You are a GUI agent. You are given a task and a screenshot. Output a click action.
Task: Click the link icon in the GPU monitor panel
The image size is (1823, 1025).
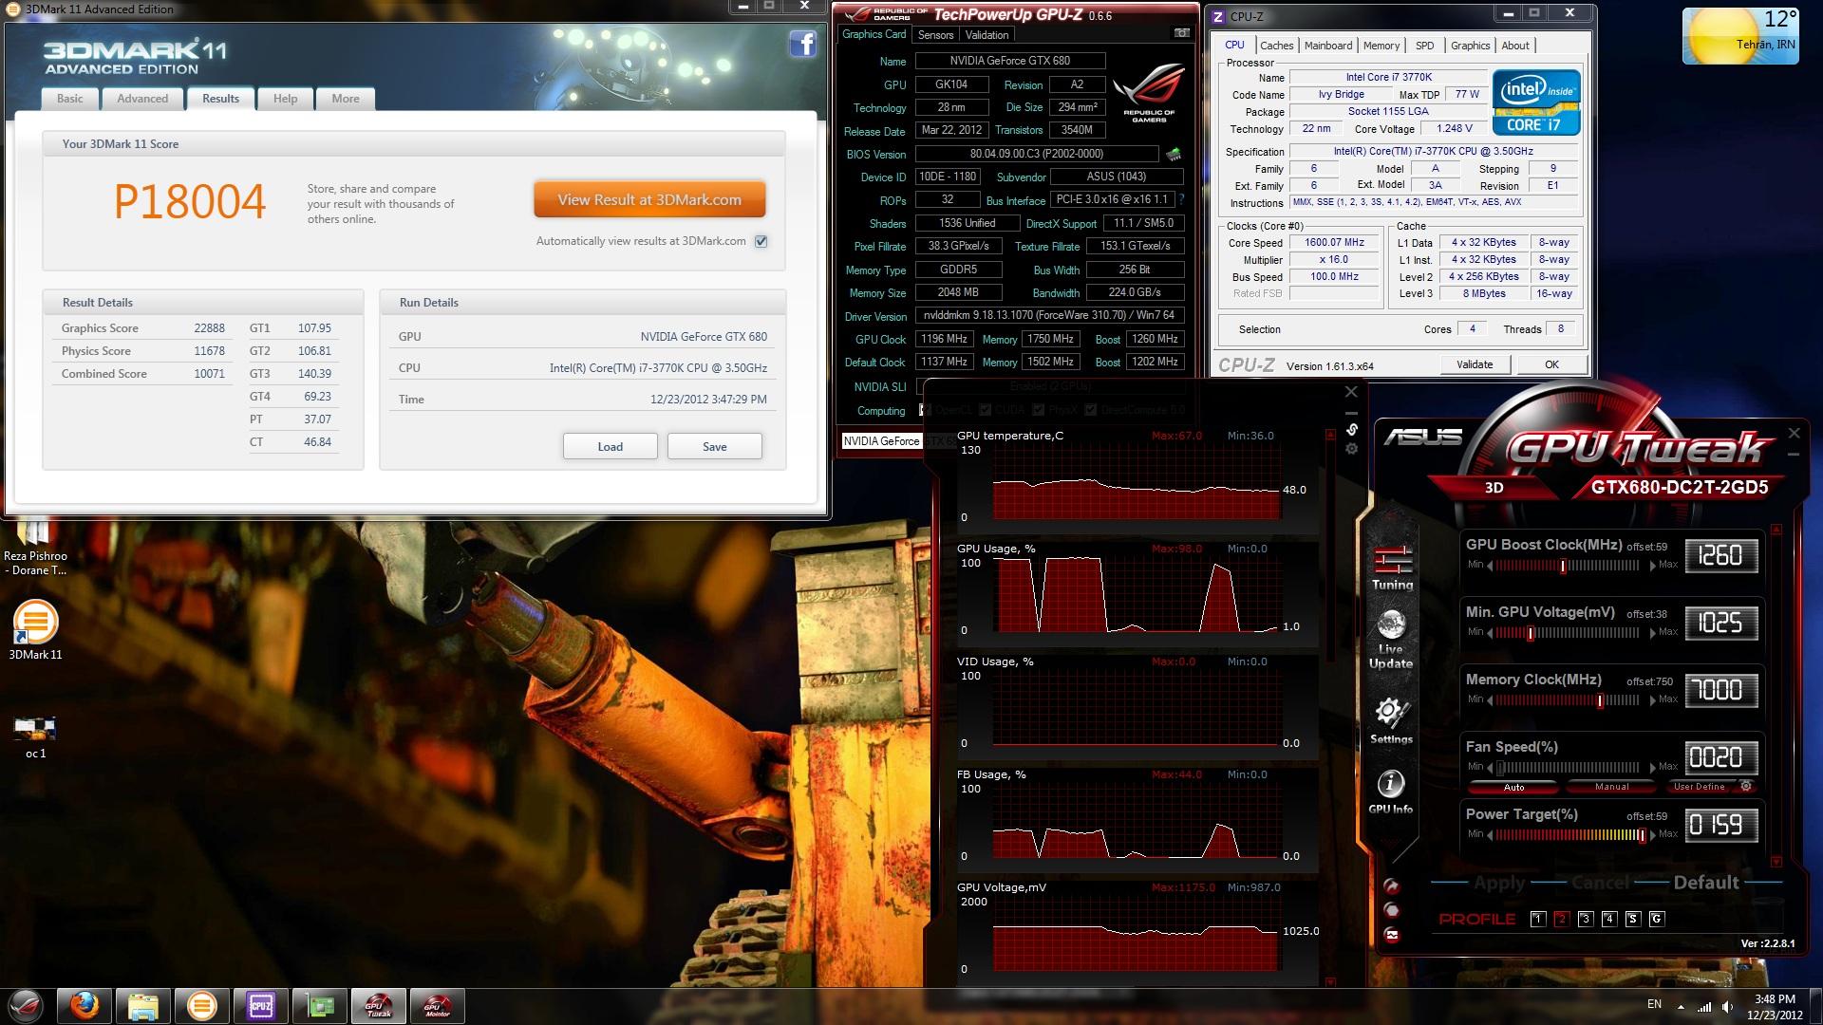pyautogui.click(x=1352, y=429)
